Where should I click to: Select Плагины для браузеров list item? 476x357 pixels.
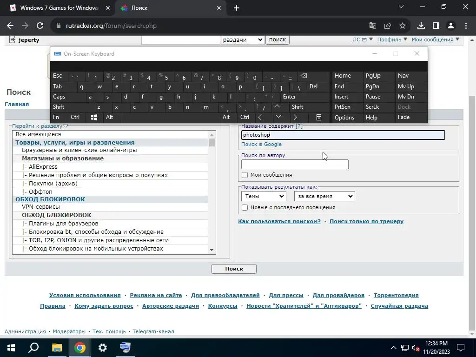coord(110,224)
